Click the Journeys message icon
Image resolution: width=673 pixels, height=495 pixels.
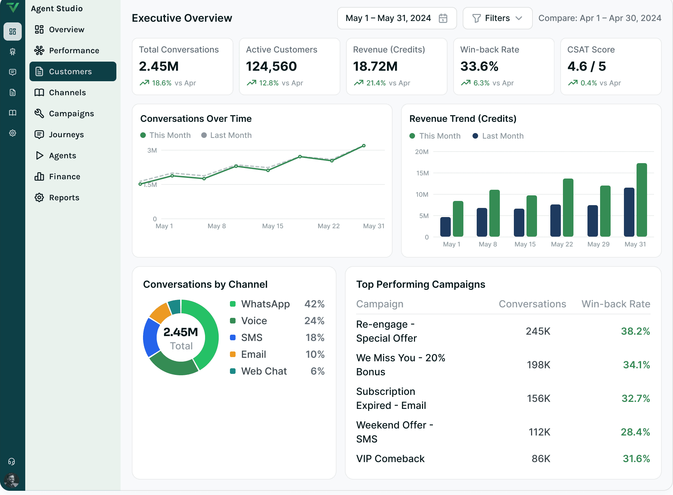click(39, 134)
